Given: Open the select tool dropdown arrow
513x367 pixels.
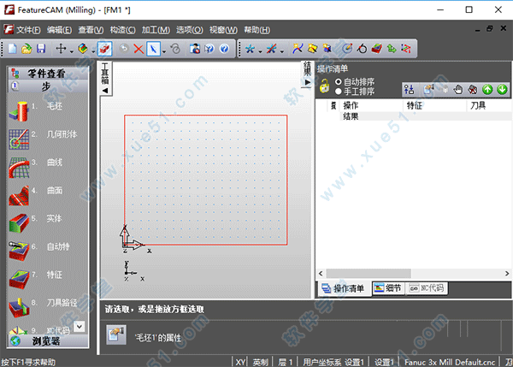Looking at the screenshot, I should pyautogui.click(x=164, y=50).
